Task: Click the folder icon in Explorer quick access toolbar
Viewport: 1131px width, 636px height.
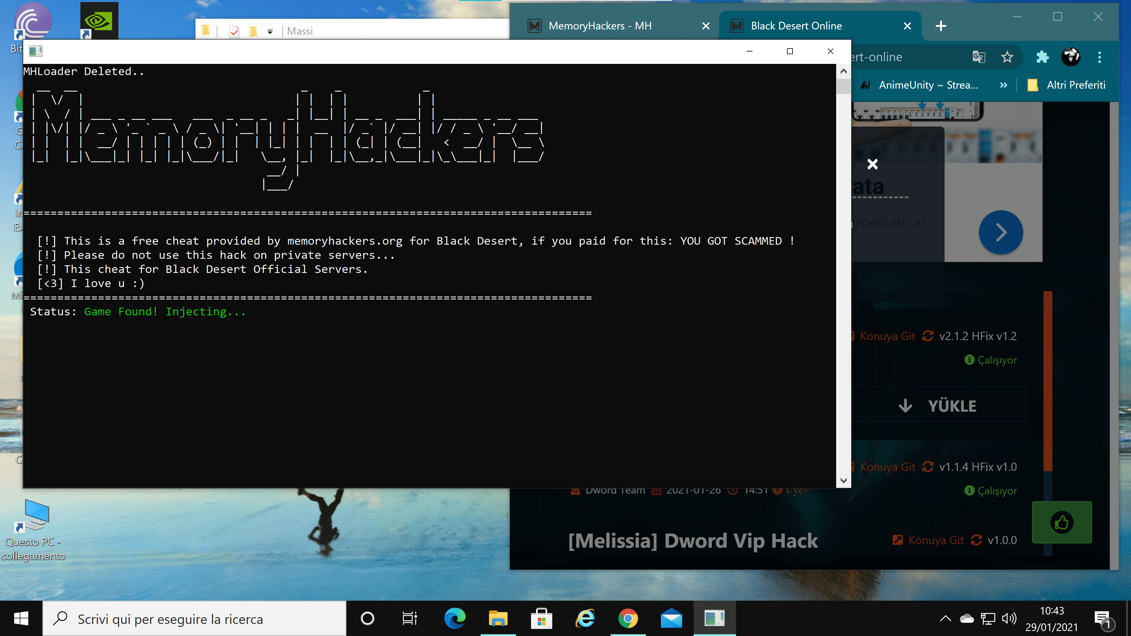Action: pyautogui.click(x=206, y=31)
